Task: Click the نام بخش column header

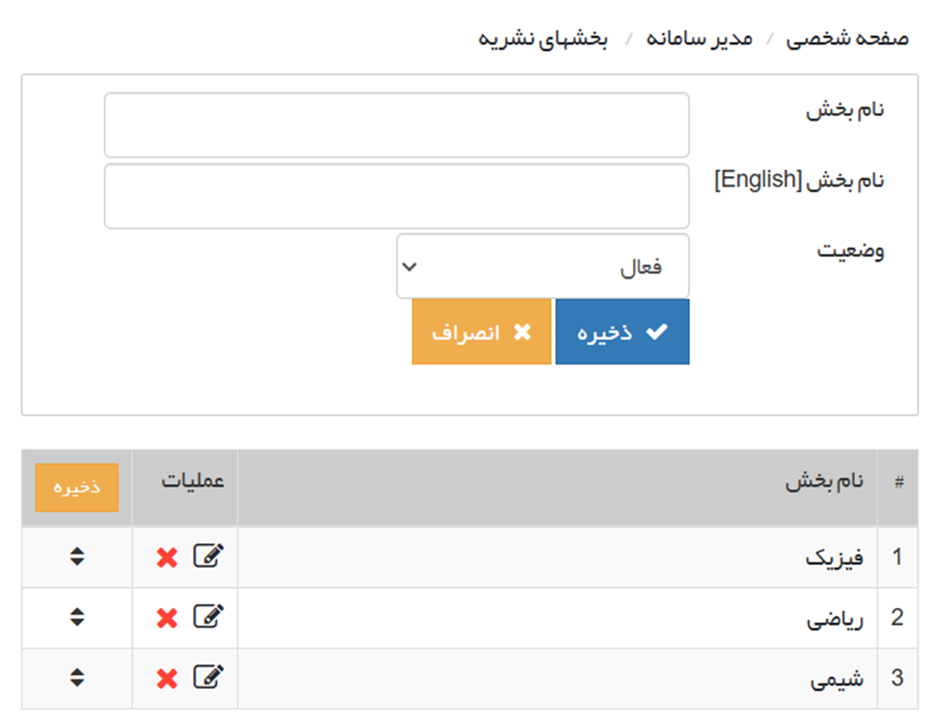Action: [824, 481]
